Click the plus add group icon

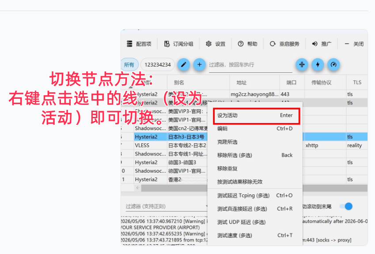[x=199, y=65]
